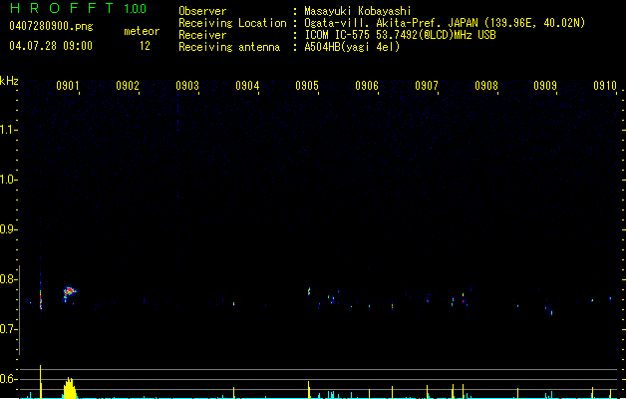Select the filename 0407280900.png
627x399 pixels.
(51, 26)
